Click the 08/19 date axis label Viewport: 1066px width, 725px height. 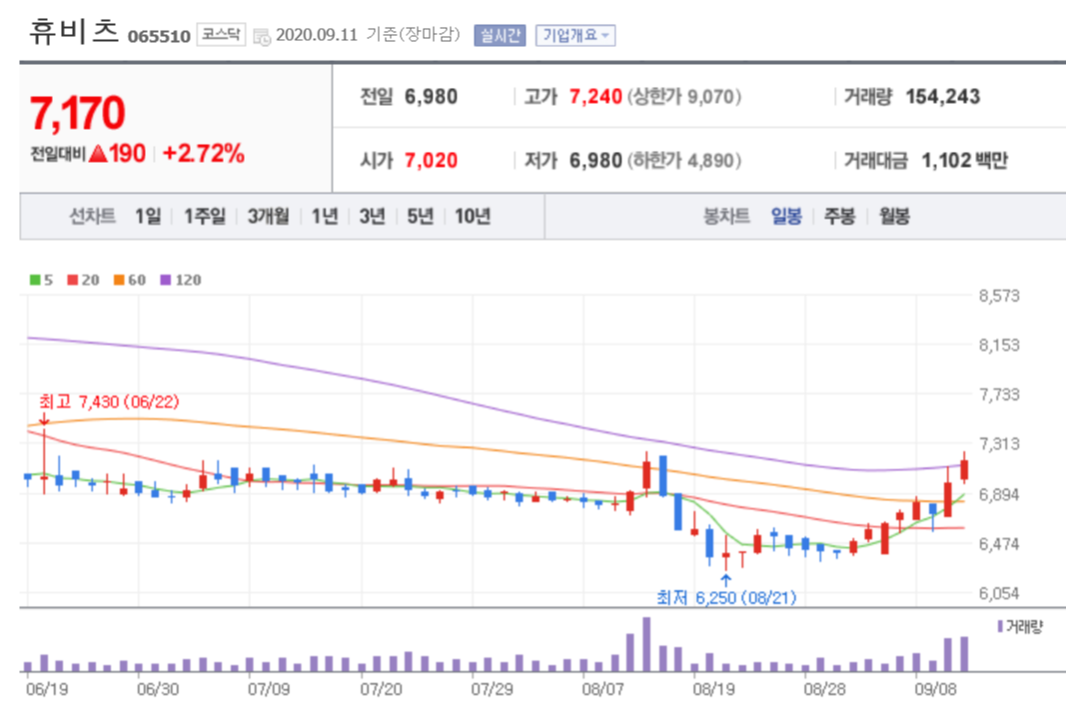(714, 689)
